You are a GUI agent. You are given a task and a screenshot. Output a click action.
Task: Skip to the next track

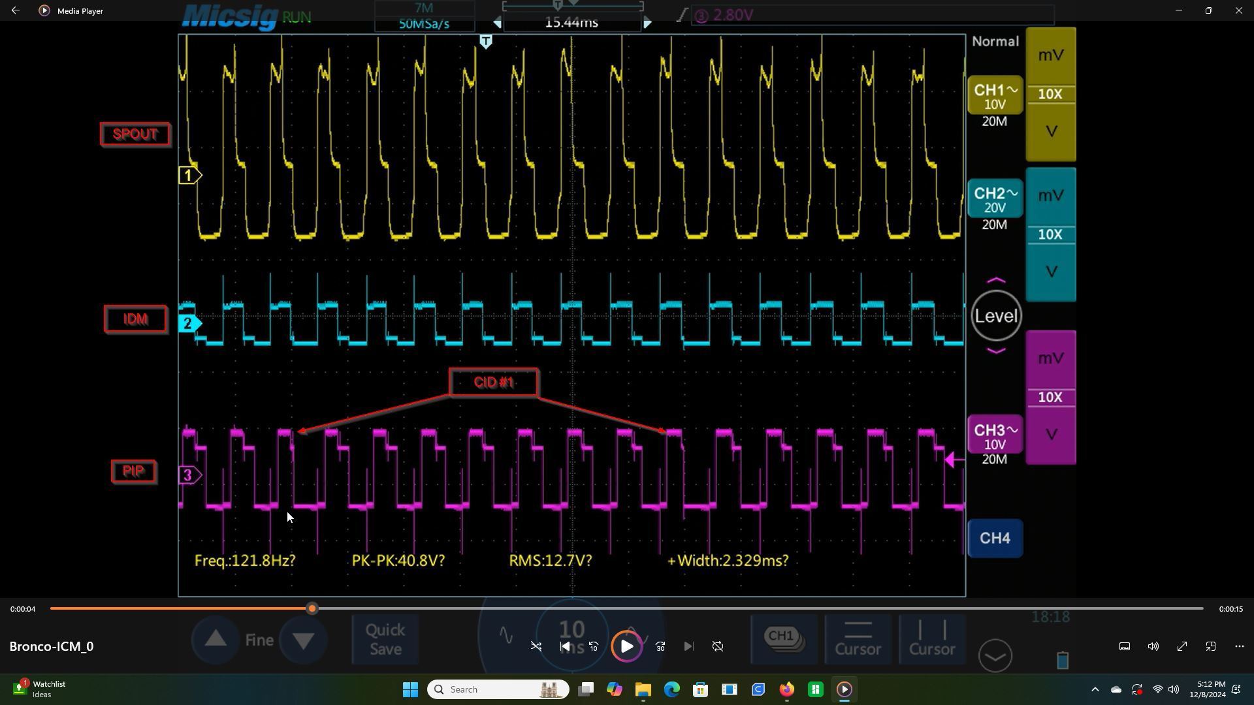pos(688,646)
